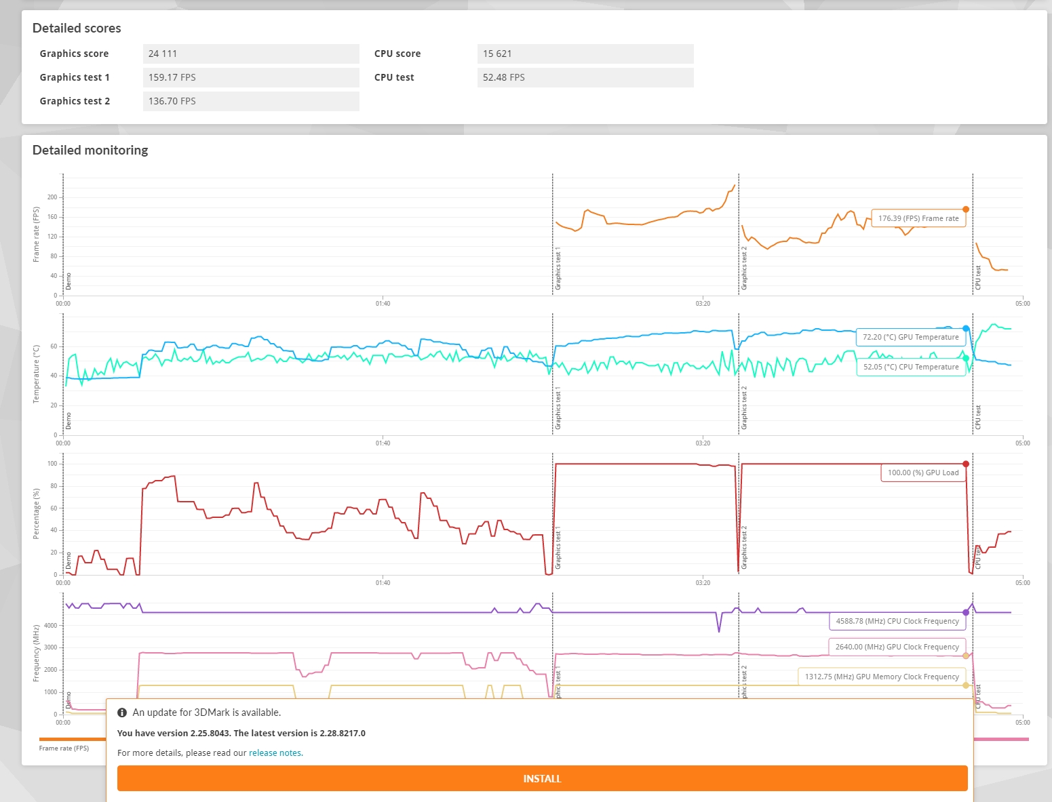The image size is (1052, 802).
Task: Click the pink legend bar at bottom right
Action: pos(1001,739)
